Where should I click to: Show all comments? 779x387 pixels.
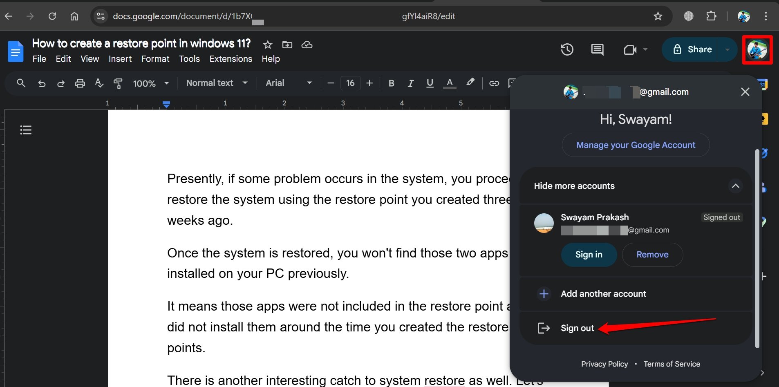pos(597,49)
